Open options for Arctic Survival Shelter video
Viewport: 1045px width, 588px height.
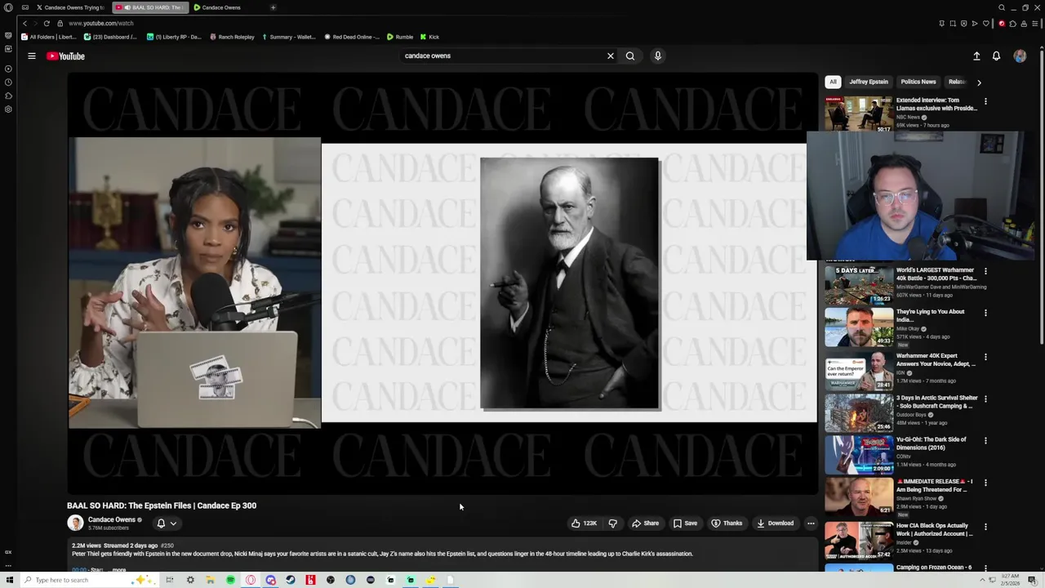point(985,399)
